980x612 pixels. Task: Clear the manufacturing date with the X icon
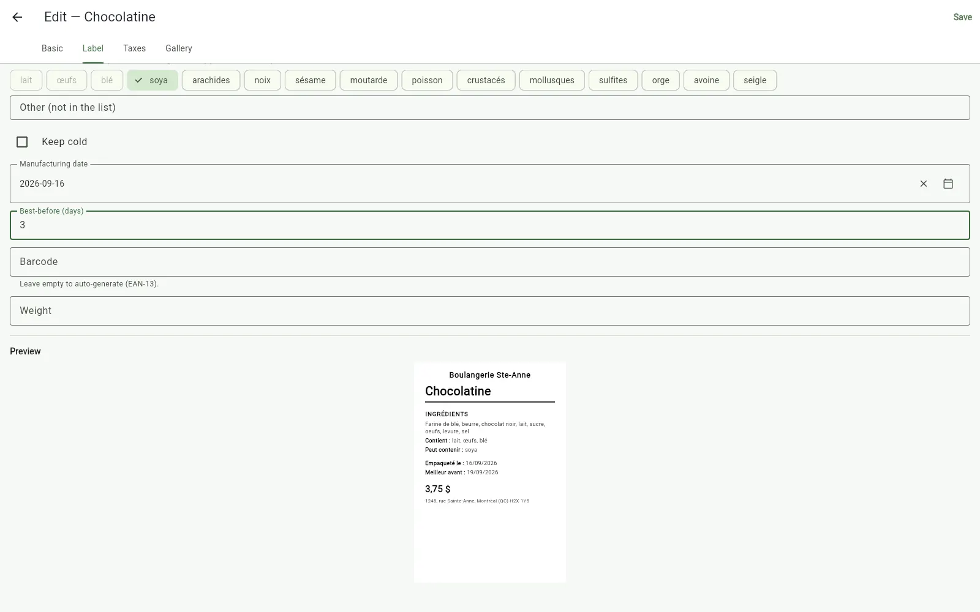pos(924,184)
